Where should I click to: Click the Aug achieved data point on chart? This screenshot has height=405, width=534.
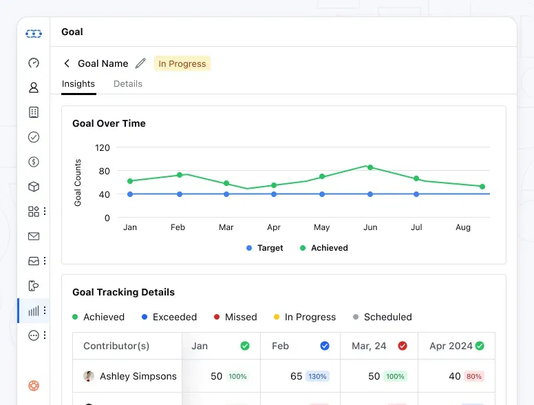pyautogui.click(x=482, y=187)
